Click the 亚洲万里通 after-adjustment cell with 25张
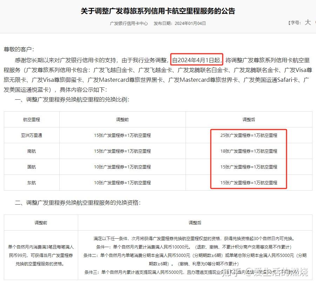This screenshot has width=316, height=285. [249, 135]
